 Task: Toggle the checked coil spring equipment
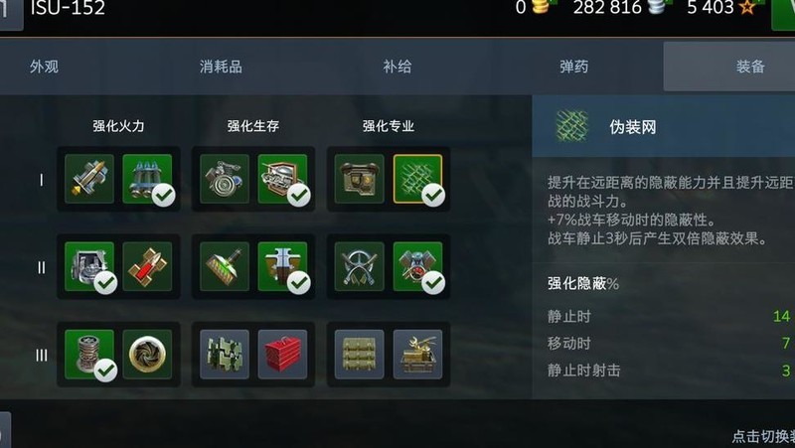pyautogui.click(x=89, y=355)
